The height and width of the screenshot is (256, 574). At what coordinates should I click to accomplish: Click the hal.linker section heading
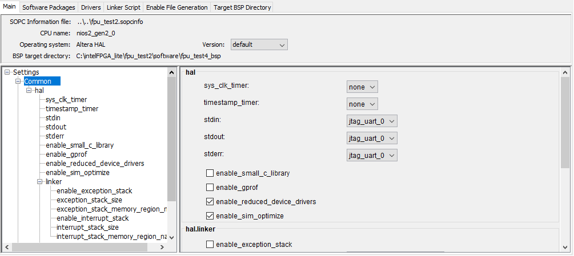pyautogui.click(x=200, y=229)
